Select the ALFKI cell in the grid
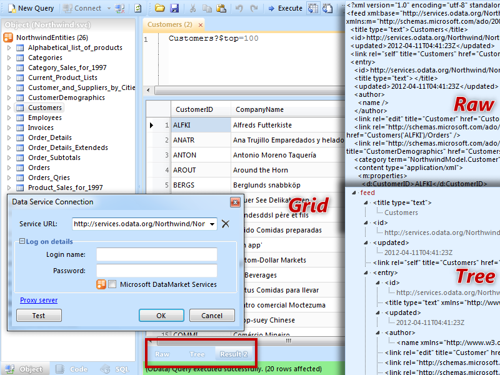This screenshot has height=375, width=500. click(x=201, y=125)
